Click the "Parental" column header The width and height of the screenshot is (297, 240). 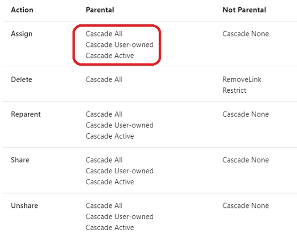pyautogui.click(x=100, y=10)
